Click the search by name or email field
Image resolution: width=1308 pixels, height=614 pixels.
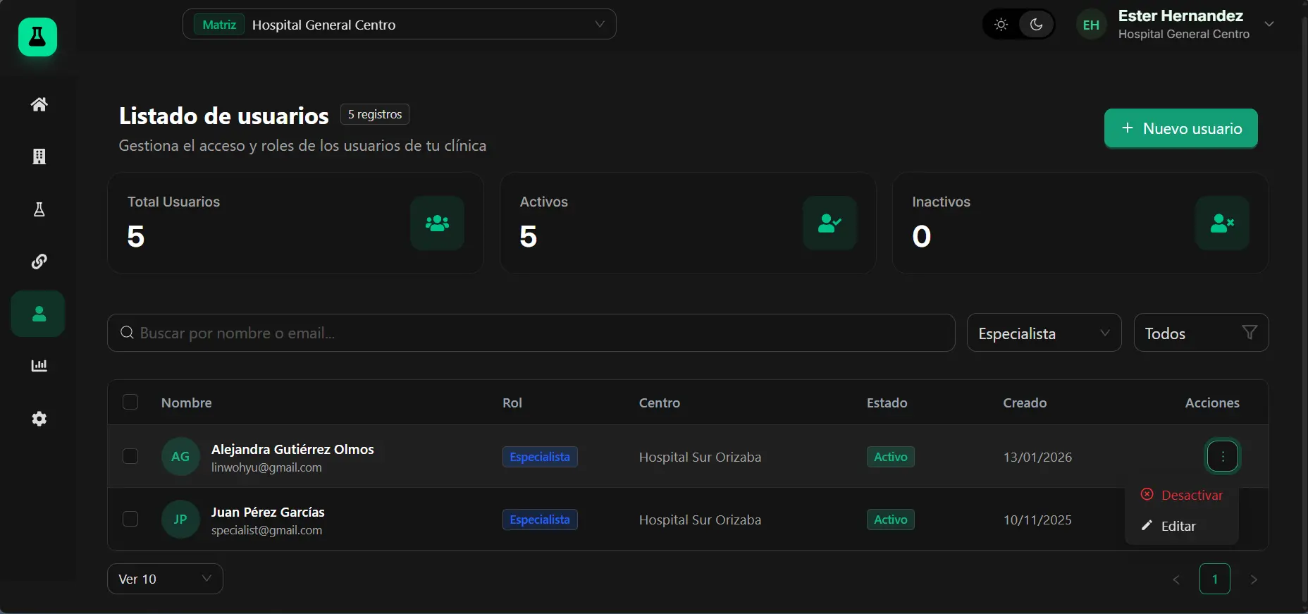click(x=531, y=333)
